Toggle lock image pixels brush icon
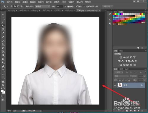This screenshot has width=148, height=113. pyautogui.click(x=123, y=80)
